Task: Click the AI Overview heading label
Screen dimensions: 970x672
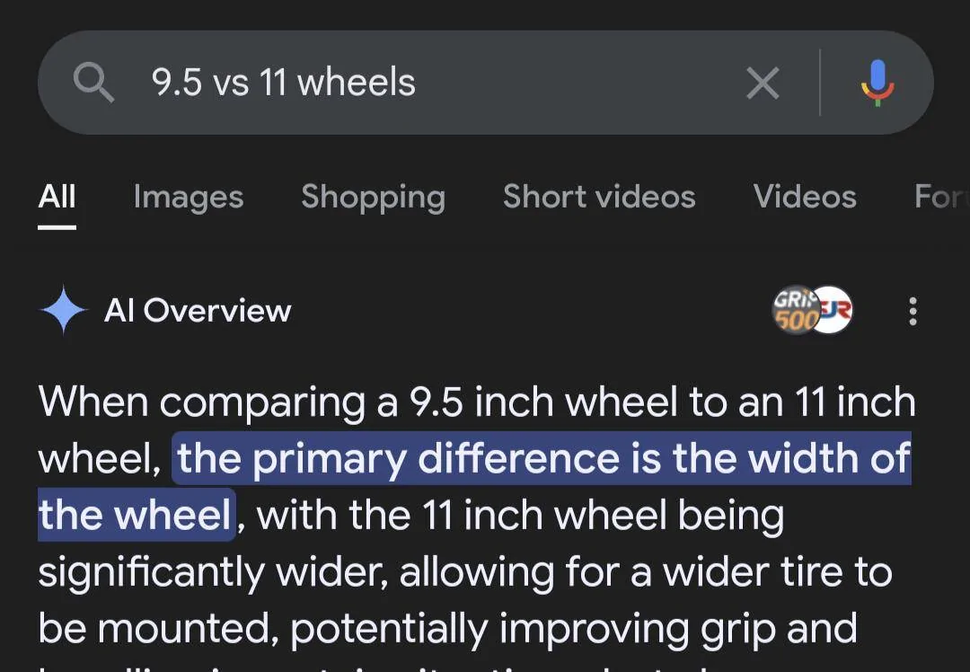Action: coord(198,311)
